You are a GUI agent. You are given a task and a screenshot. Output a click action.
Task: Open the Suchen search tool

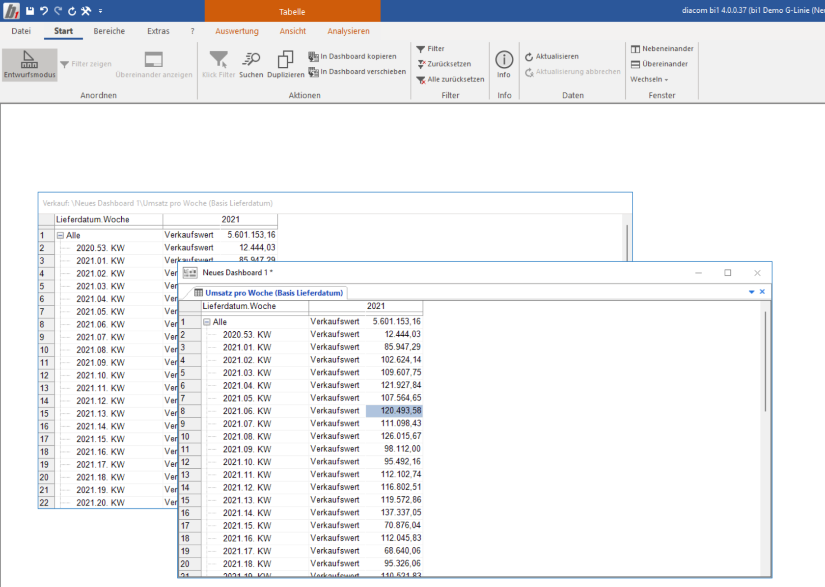(251, 64)
